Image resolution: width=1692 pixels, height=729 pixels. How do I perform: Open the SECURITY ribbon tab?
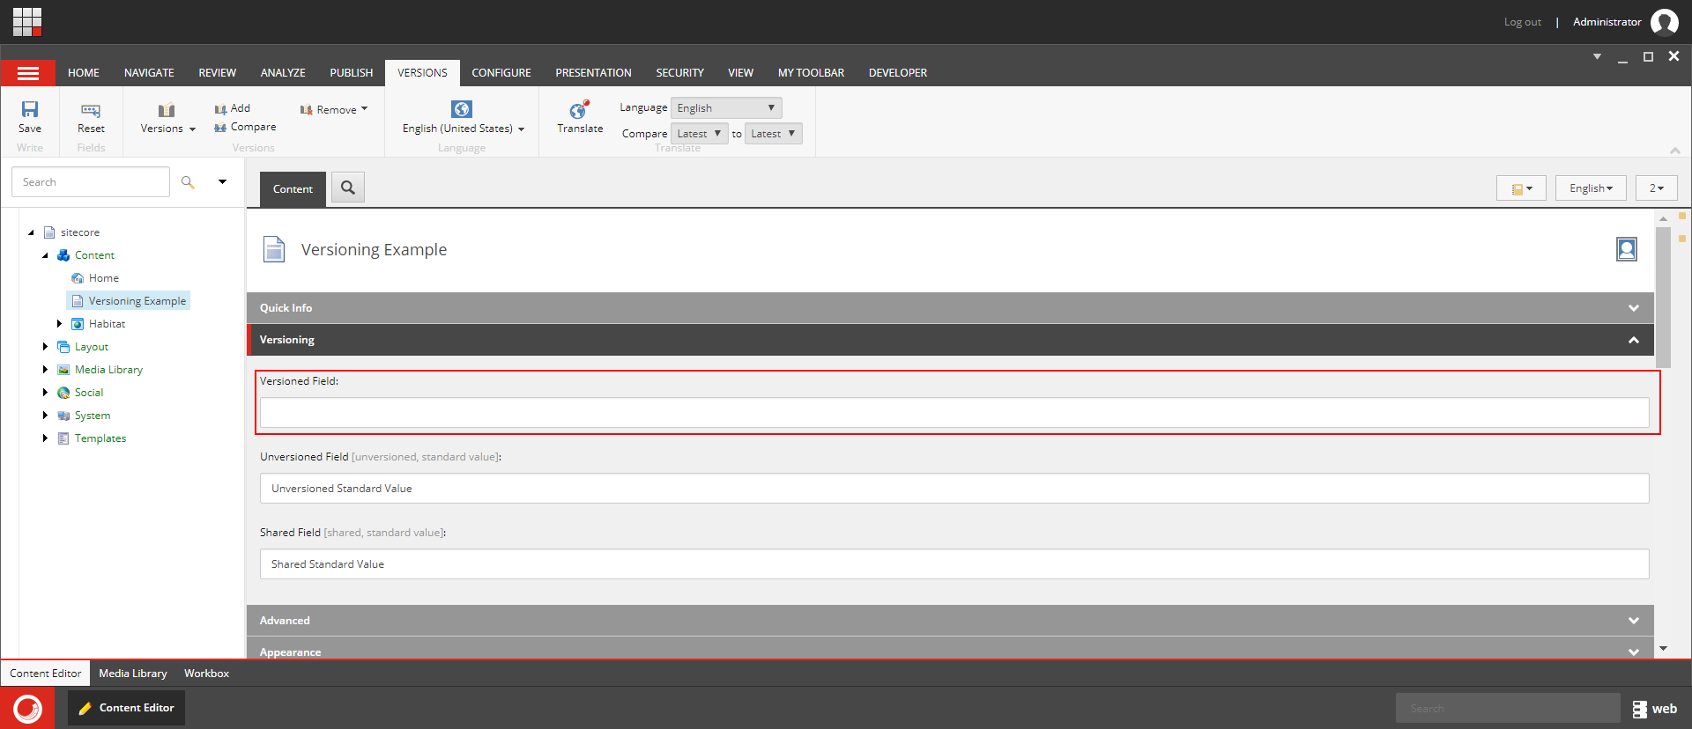(x=679, y=73)
